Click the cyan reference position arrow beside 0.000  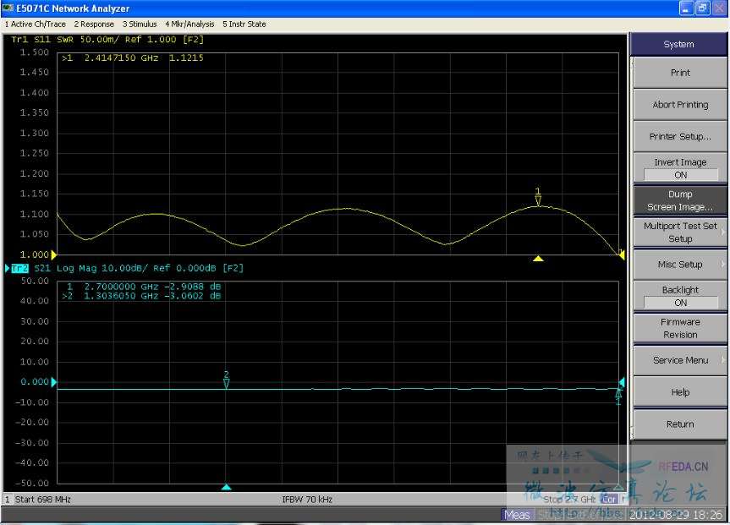[x=53, y=382]
